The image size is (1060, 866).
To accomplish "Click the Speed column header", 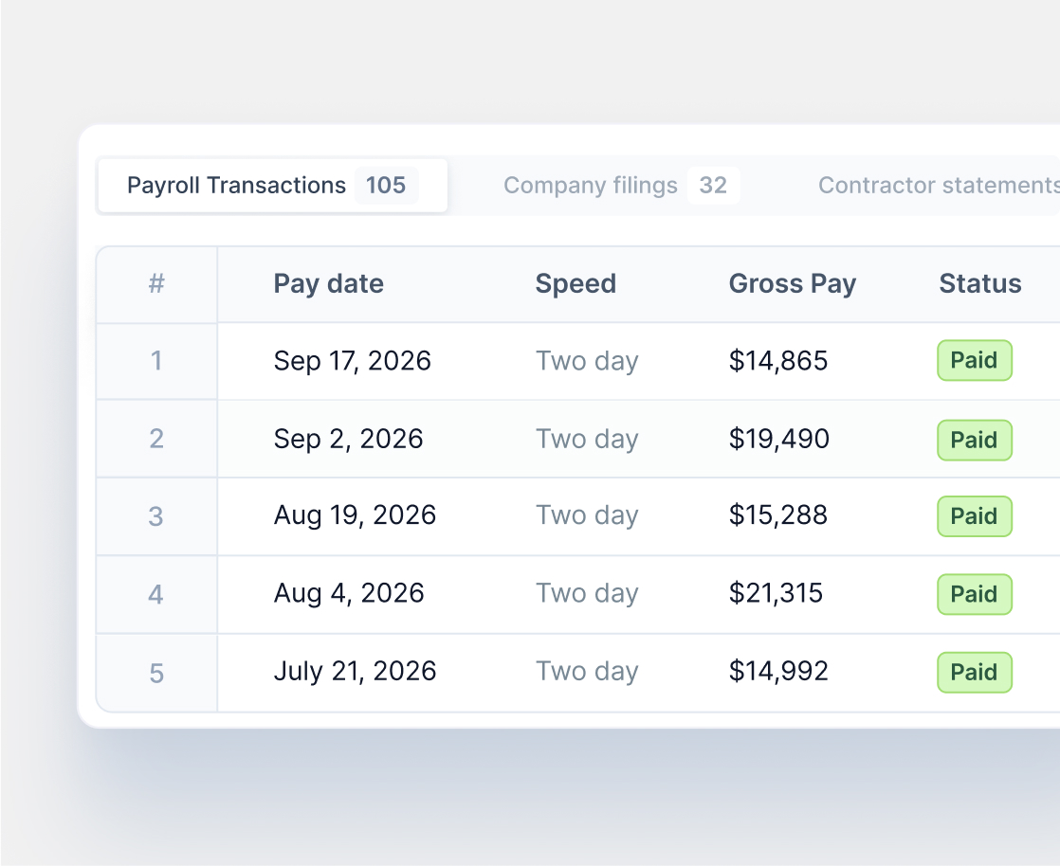I will (x=576, y=283).
